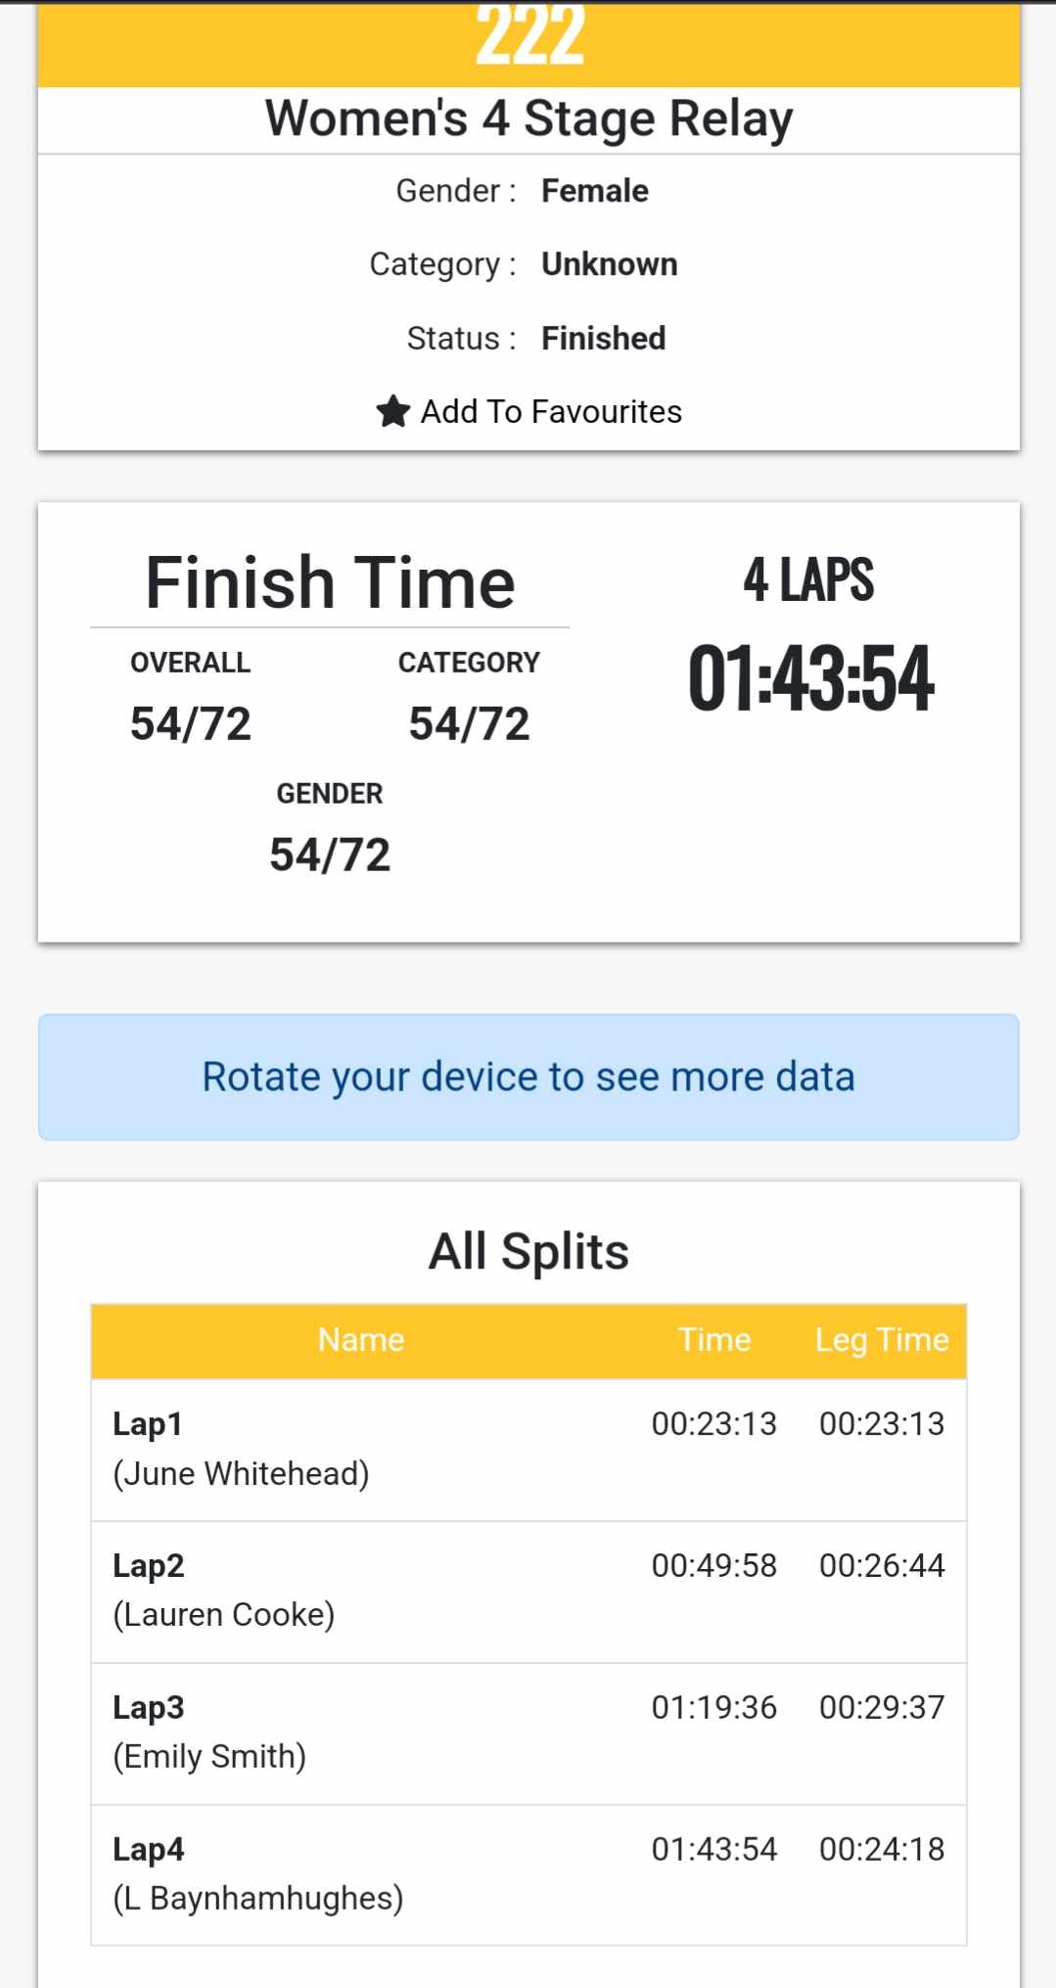Click the Lap2 leg time 00:26:44
This screenshot has height=1988, width=1056.
tap(882, 1566)
